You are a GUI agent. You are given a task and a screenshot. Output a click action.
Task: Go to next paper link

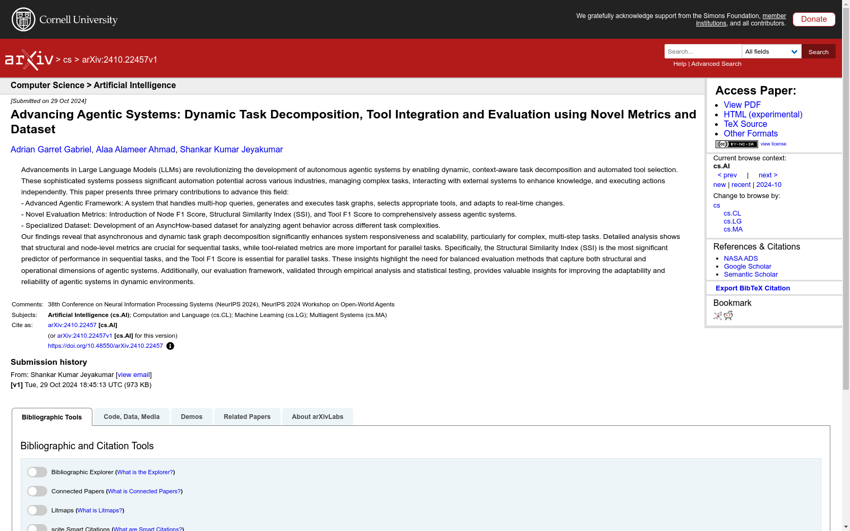768,175
